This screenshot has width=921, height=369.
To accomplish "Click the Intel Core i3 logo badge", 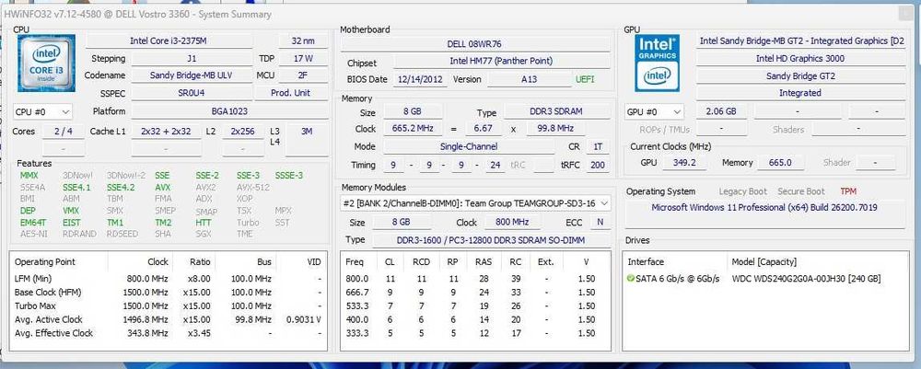I will [46, 63].
